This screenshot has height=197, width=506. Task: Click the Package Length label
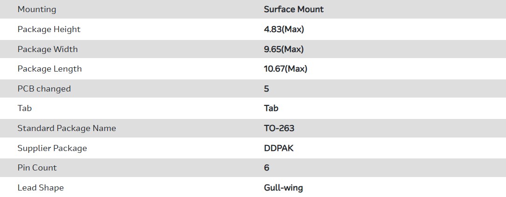point(49,69)
